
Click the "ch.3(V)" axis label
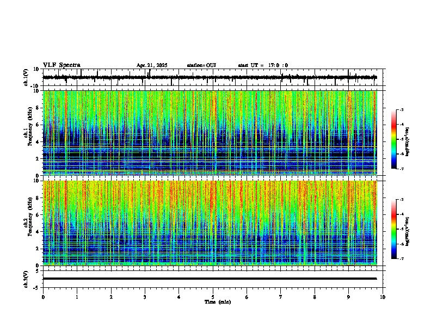(x=26, y=279)
